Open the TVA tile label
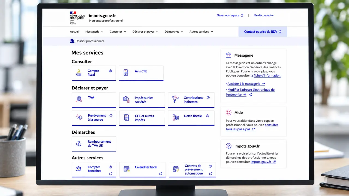This screenshot has height=196, width=349. [91, 97]
